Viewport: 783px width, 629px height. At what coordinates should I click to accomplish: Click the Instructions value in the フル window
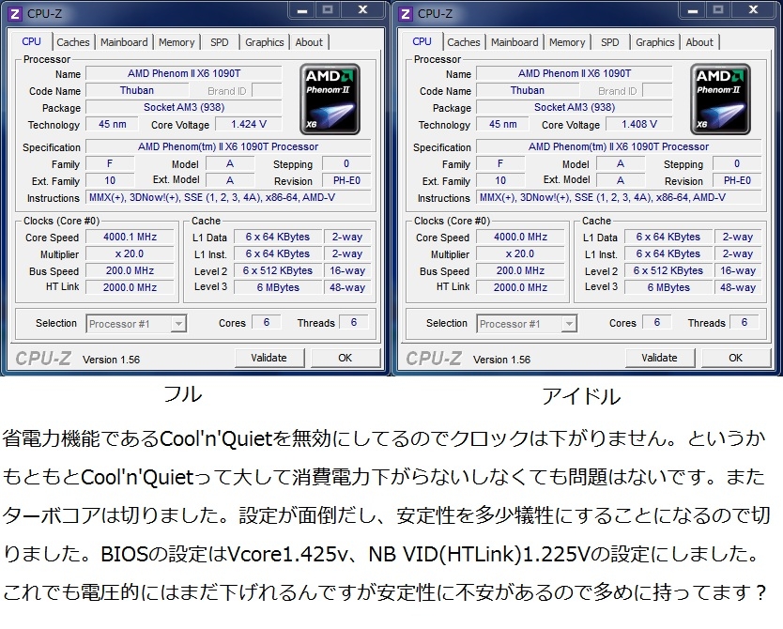[x=228, y=198]
